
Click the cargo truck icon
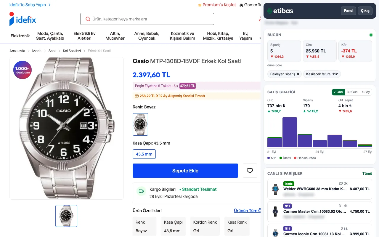141,191
